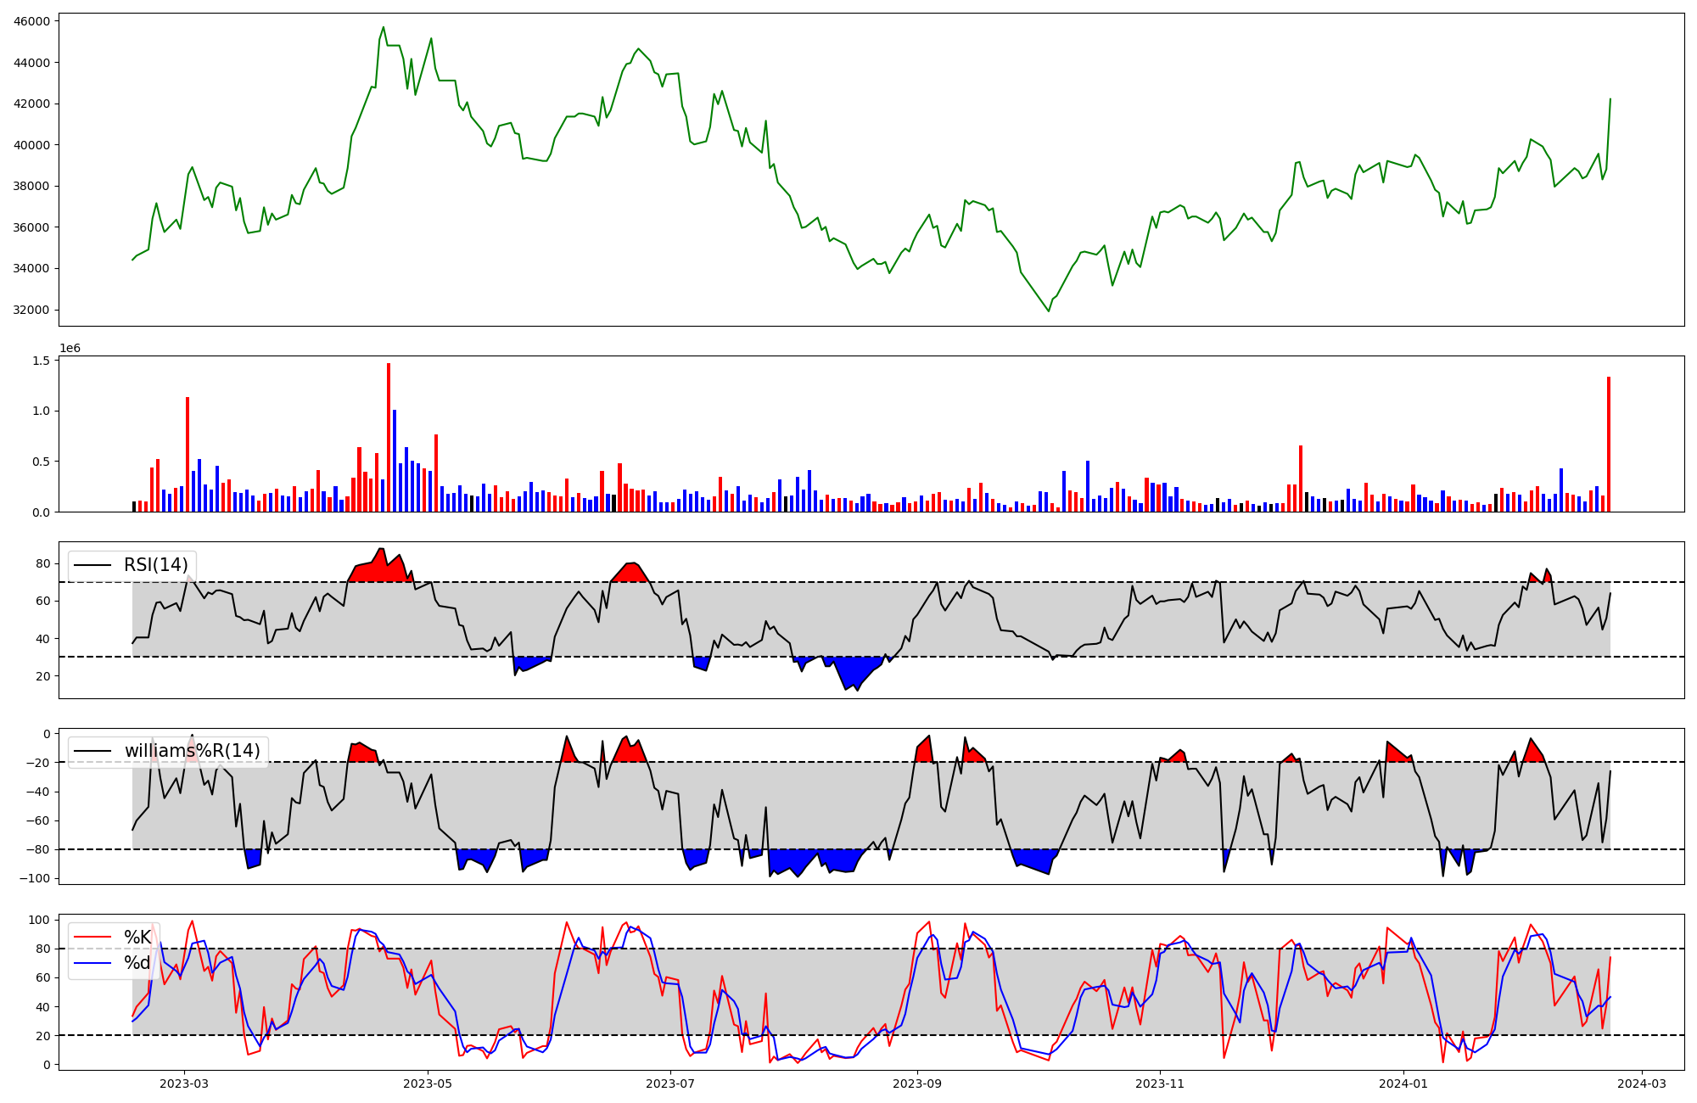Screen dimensions: 1697x1103
Task: Click the 46000 price axis tick label
Action: tap(32, 21)
